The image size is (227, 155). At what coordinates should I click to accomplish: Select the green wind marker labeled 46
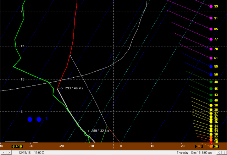[211, 89]
